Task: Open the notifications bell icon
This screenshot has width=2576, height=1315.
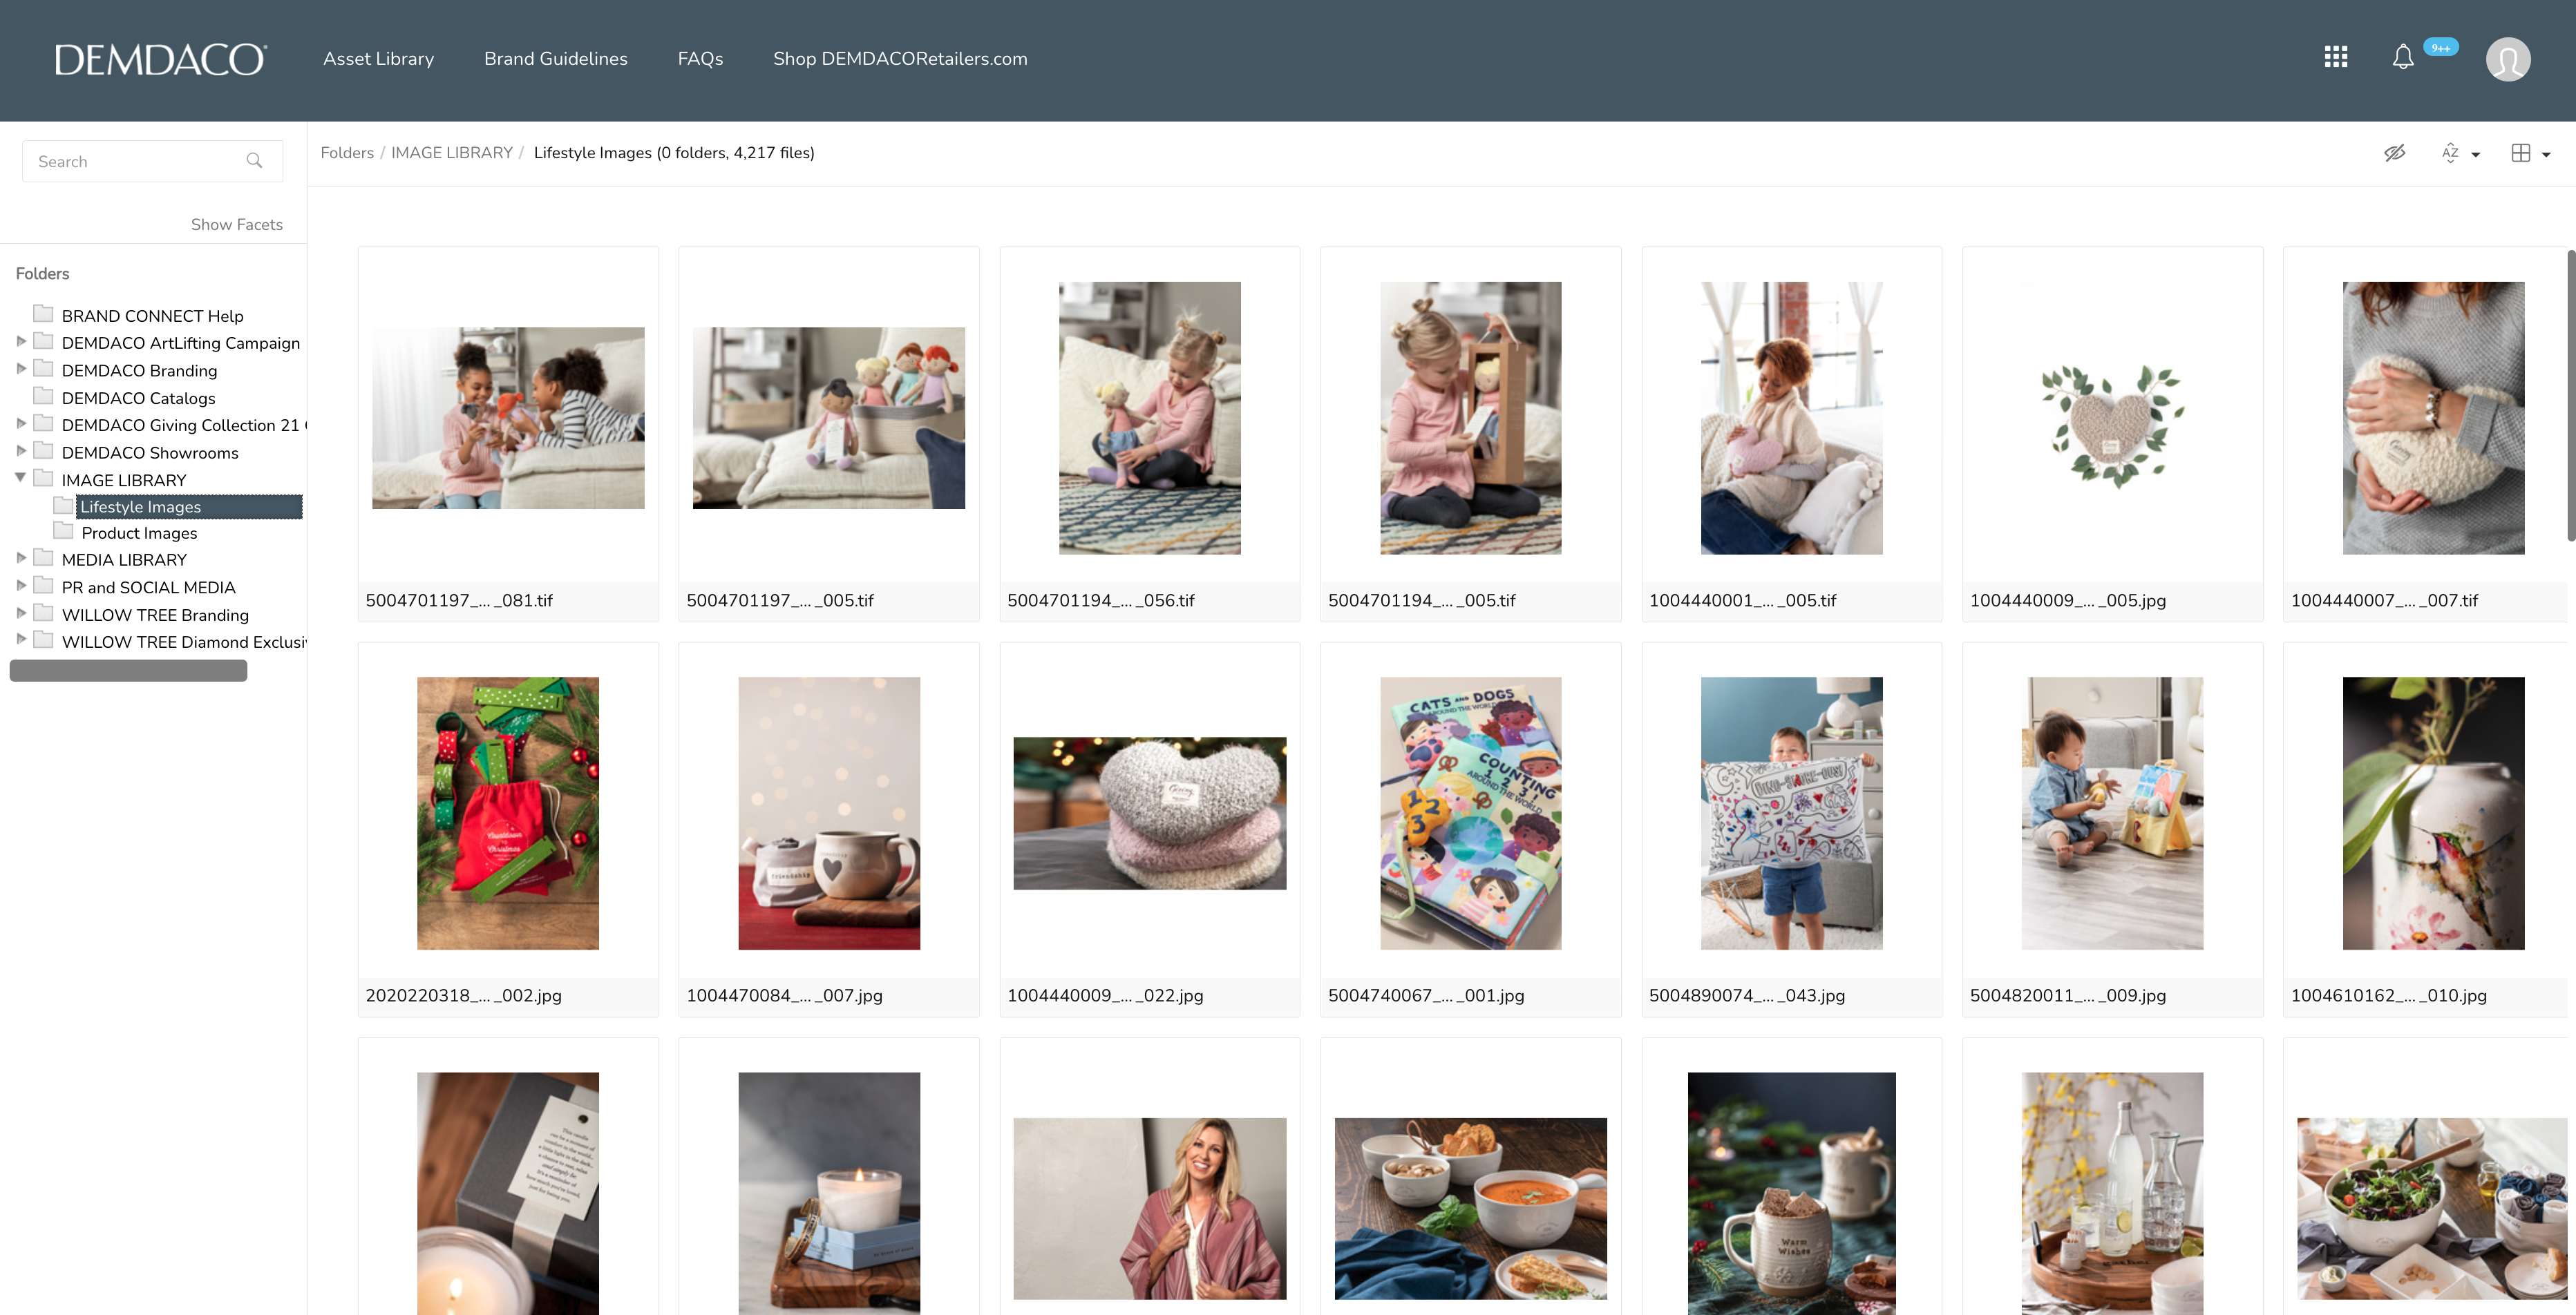Action: click(x=2403, y=57)
